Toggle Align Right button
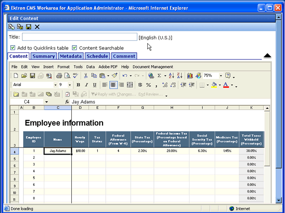 [x=121, y=85]
